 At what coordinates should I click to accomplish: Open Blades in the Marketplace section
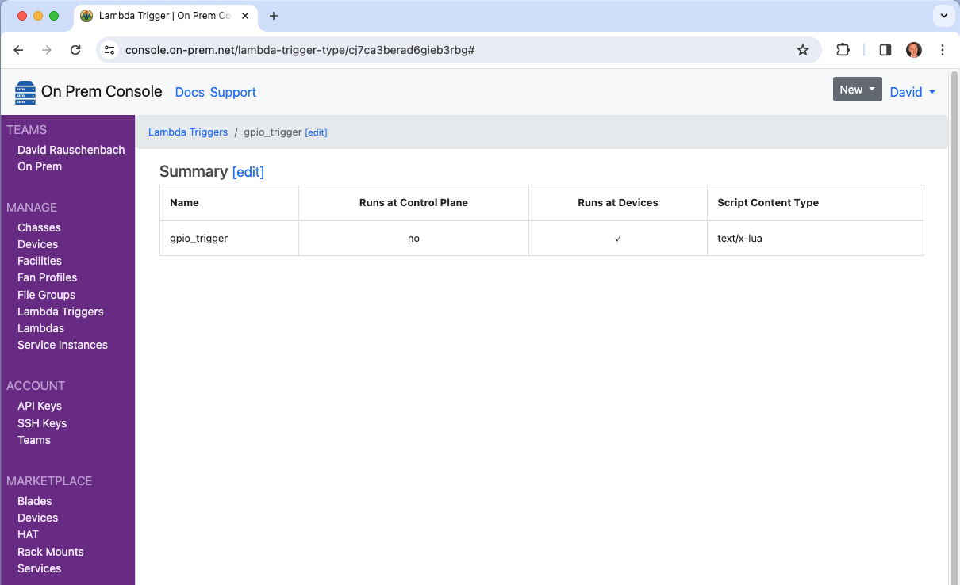35,501
